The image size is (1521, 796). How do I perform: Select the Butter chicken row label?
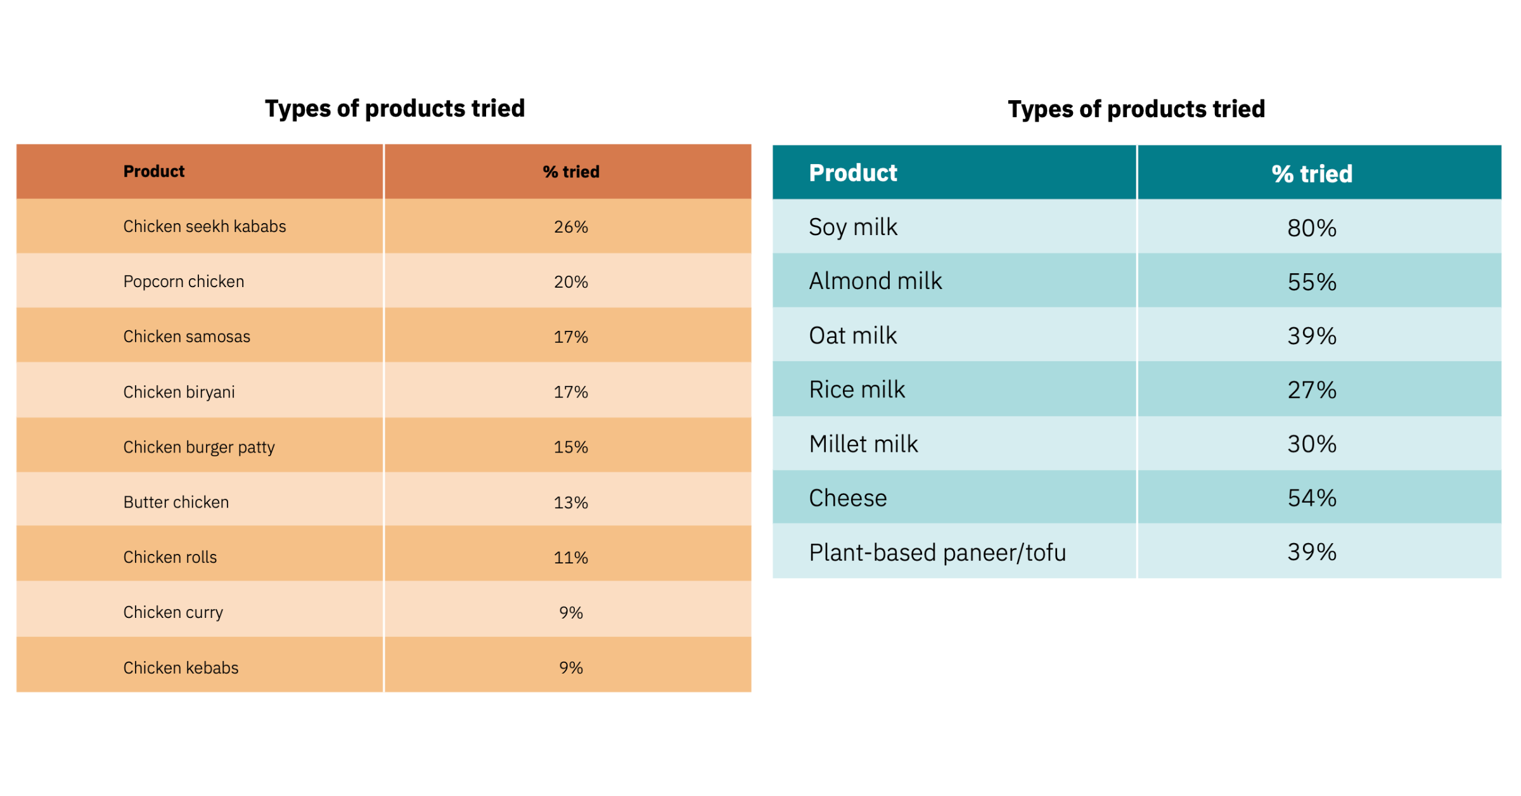point(176,502)
